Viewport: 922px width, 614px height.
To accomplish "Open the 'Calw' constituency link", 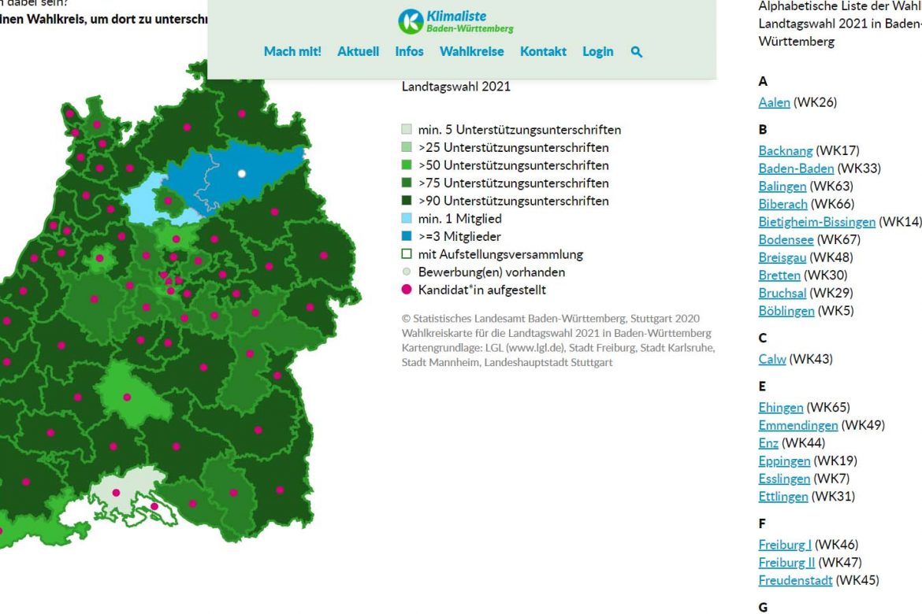I will click(x=772, y=359).
